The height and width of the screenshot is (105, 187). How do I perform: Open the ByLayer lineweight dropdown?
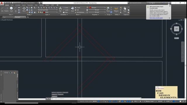click(97, 10)
